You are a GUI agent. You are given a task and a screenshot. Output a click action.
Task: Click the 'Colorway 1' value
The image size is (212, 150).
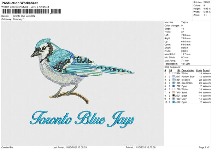point(19,19)
